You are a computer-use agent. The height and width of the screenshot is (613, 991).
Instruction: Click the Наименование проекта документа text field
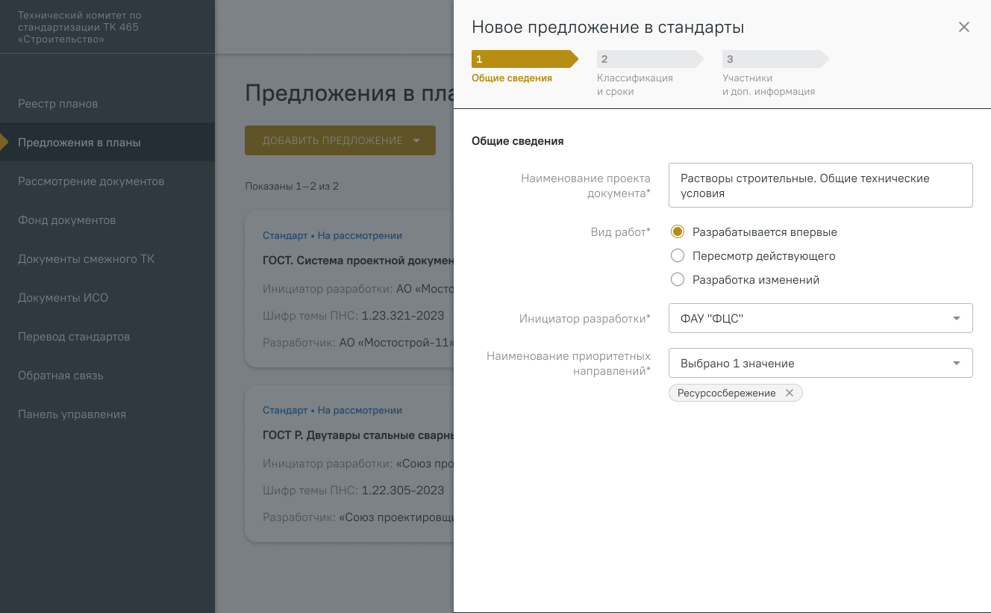click(x=820, y=185)
